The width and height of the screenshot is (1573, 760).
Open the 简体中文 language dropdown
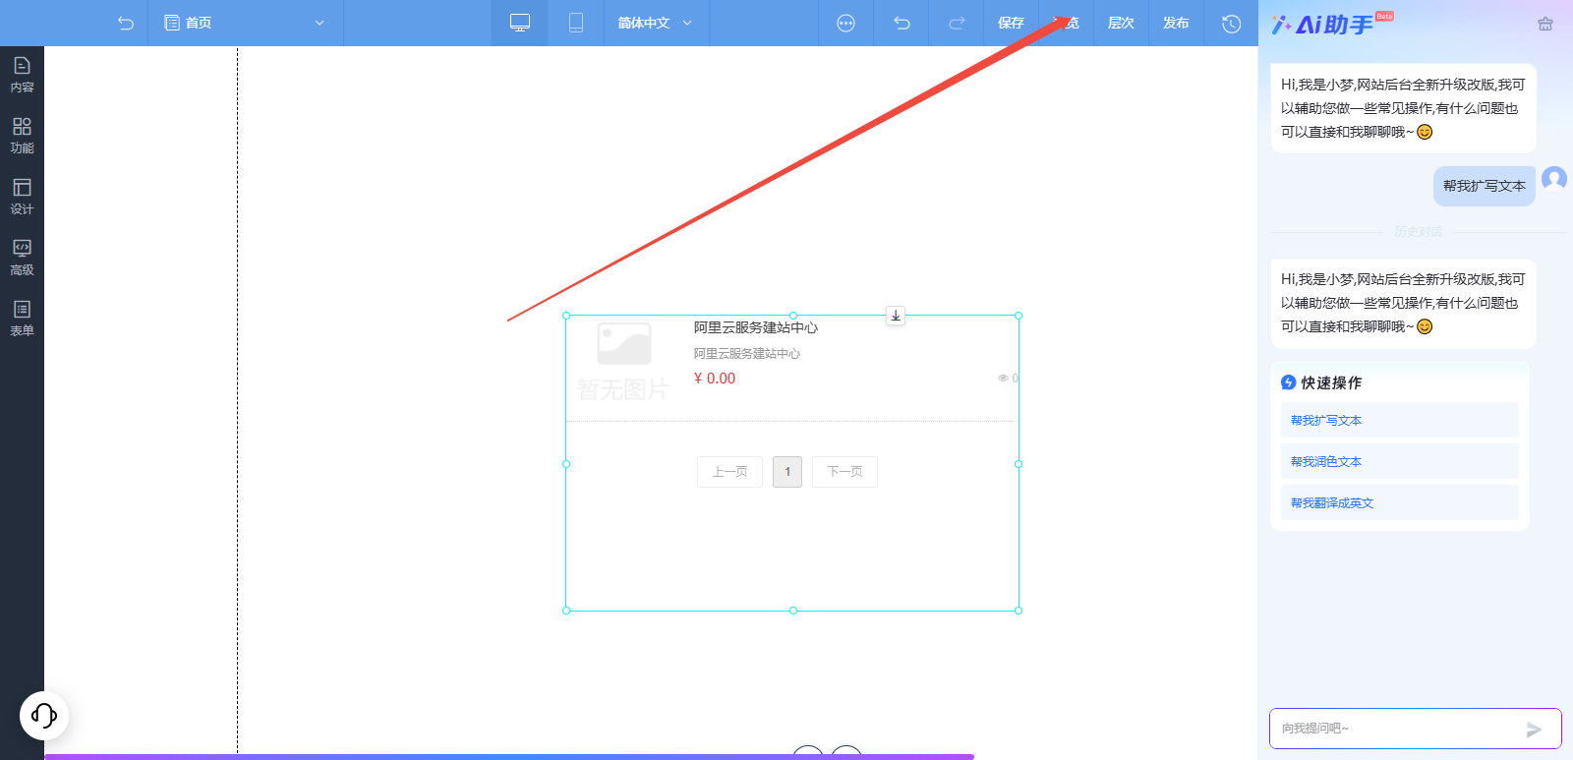click(x=655, y=23)
